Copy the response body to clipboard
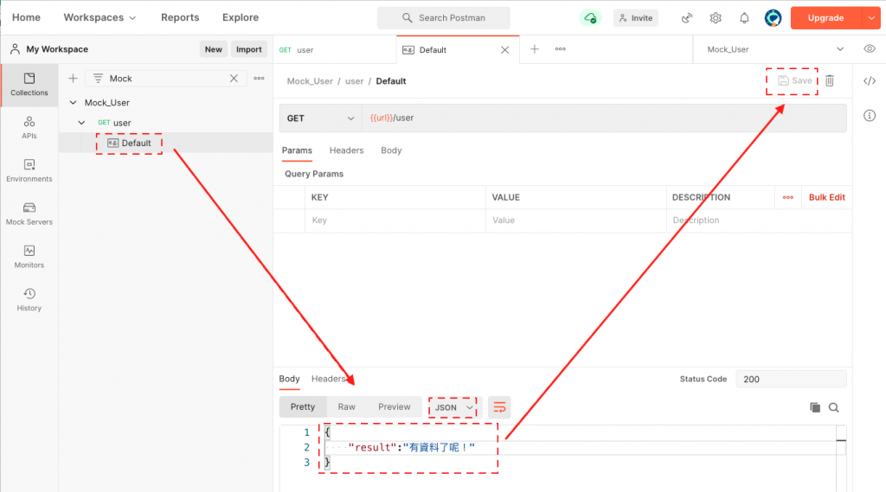 (x=815, y=407)
